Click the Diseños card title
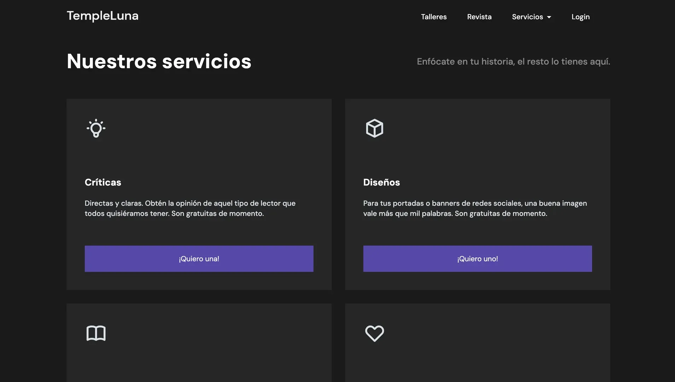This screenshot has height=382, width=675. [x=382, y=182]
